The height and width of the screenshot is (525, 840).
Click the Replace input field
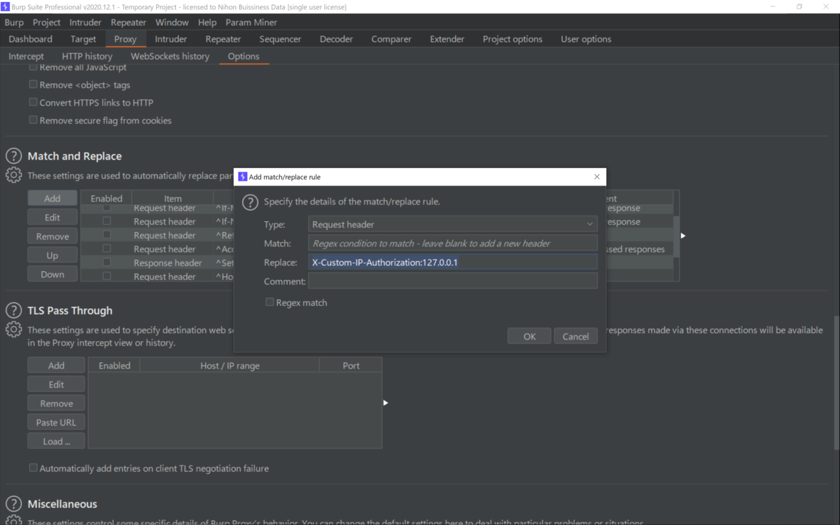click(452, 262)
